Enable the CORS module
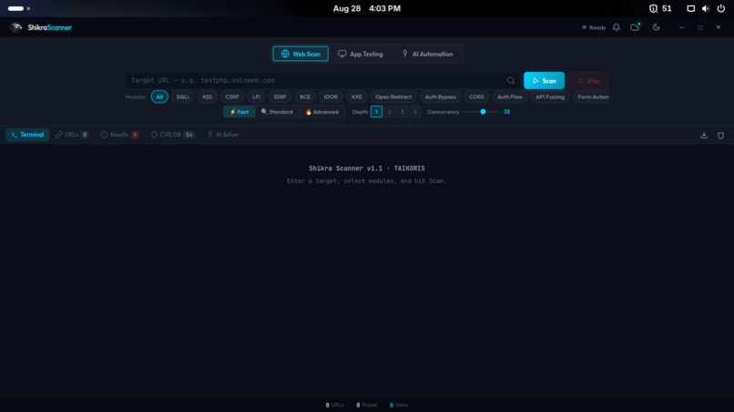734x412 pixels. pos(476,96)
